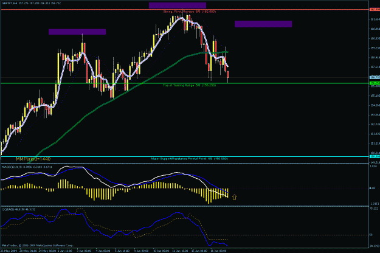Click the '16 Jun 00:00' time axis label

click(219, 251)
